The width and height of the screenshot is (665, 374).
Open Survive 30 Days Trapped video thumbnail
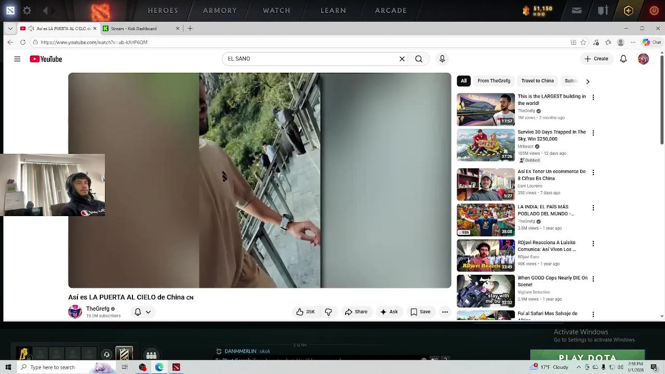click(x=486, y=145)
